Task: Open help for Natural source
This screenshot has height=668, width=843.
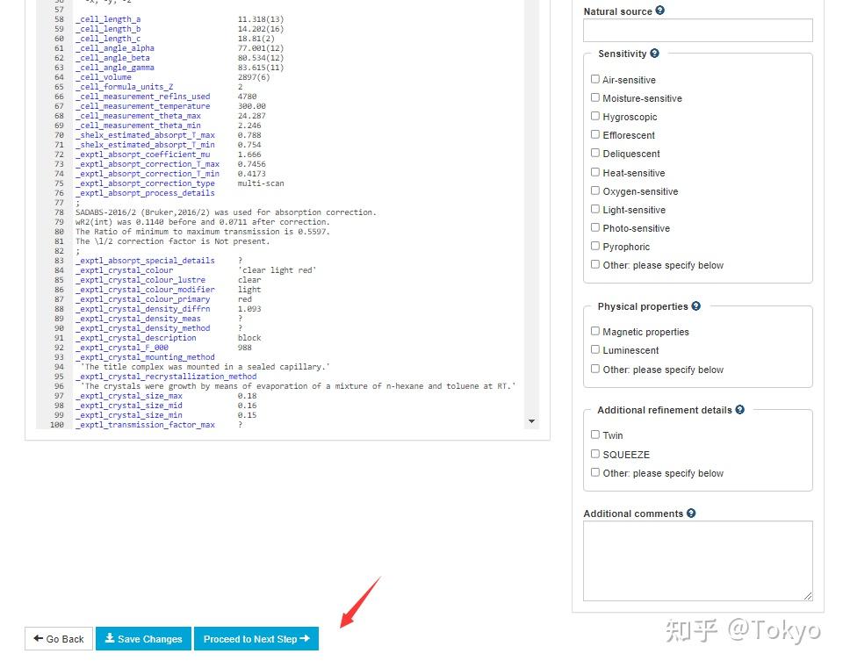Action: (660, 11)
